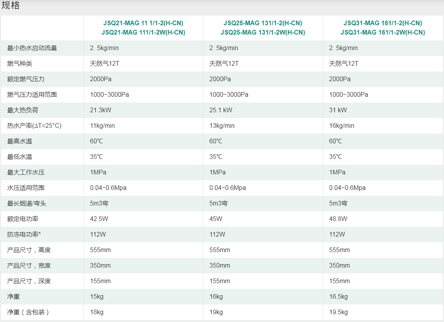Select the 13kg/min hot water output cell
444x322 pixels.
tap(222, 126)
